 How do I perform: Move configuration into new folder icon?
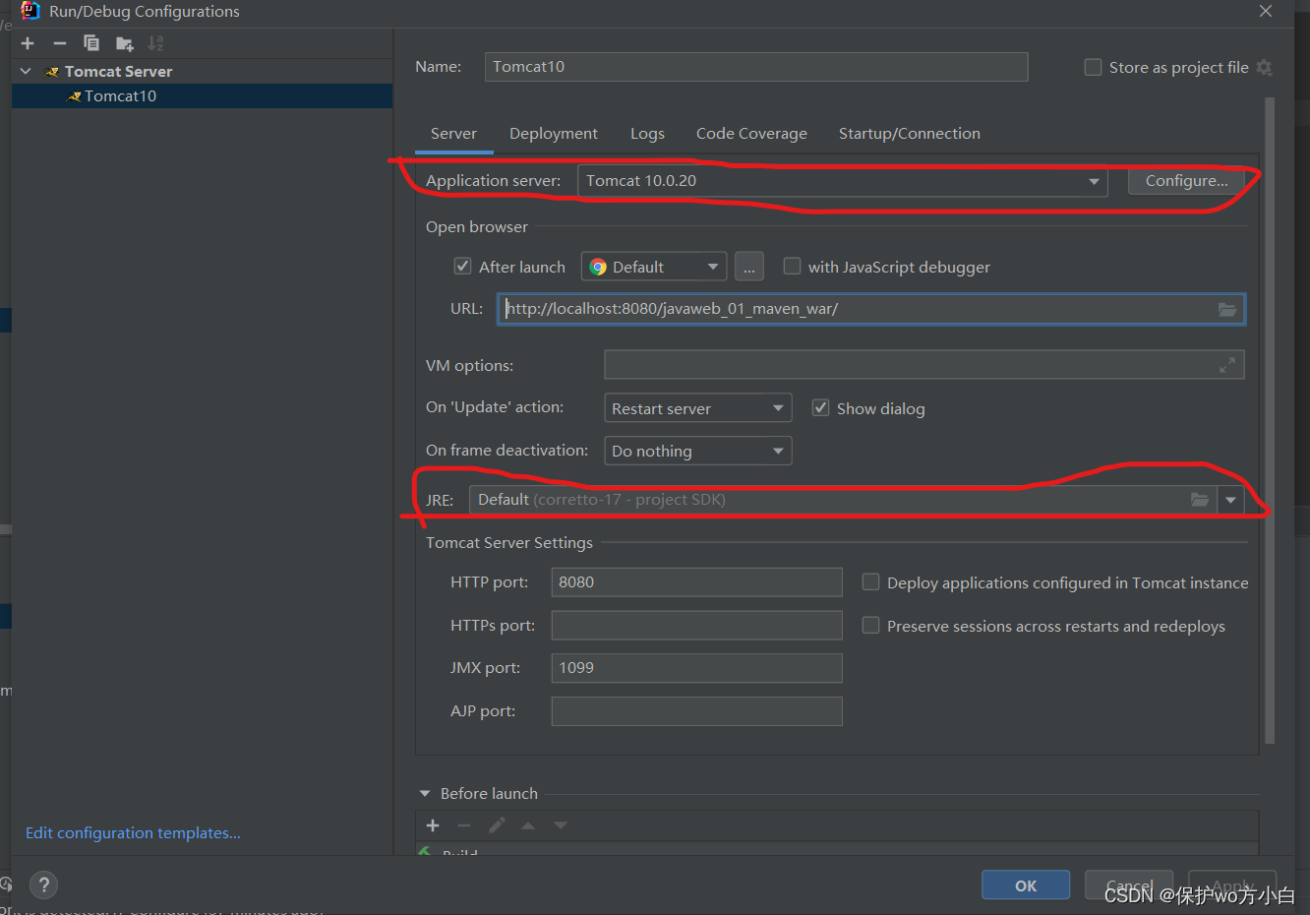(124, 43)
